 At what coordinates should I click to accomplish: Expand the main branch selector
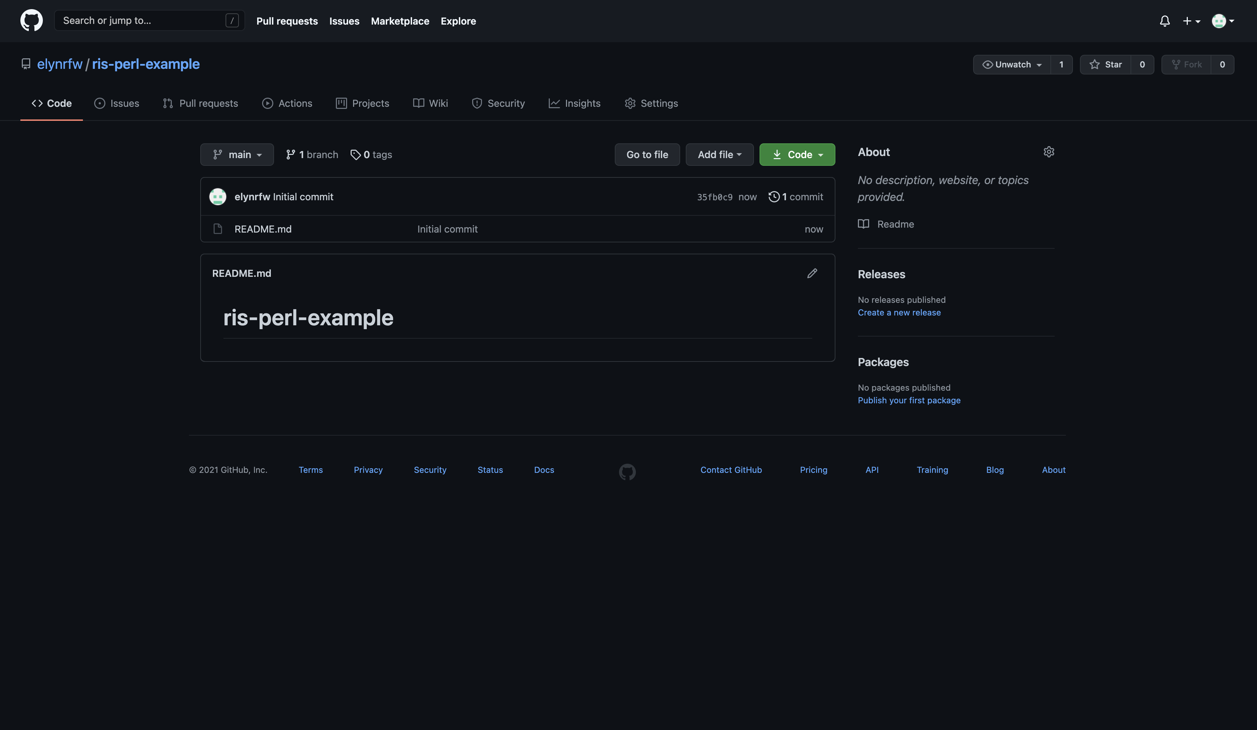point(237,155)
